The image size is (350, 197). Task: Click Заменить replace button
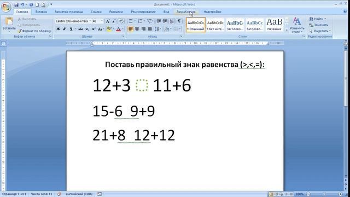pyautogui.click(x=318, y=25)
